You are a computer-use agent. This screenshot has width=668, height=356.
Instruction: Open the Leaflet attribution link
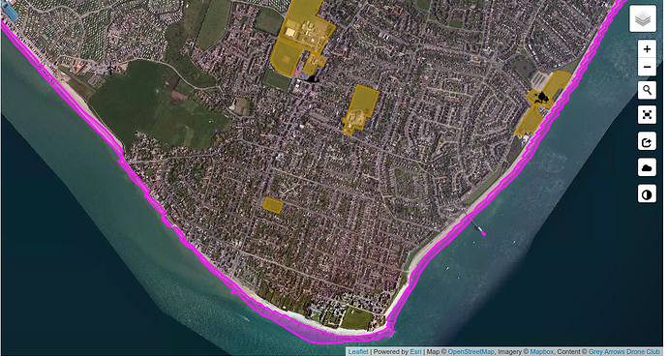pos(358,352)
